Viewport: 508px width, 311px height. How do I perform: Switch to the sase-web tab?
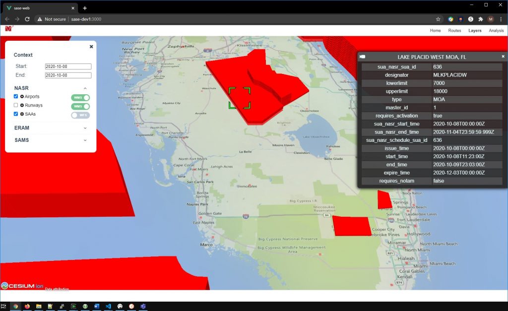[41, 8]
